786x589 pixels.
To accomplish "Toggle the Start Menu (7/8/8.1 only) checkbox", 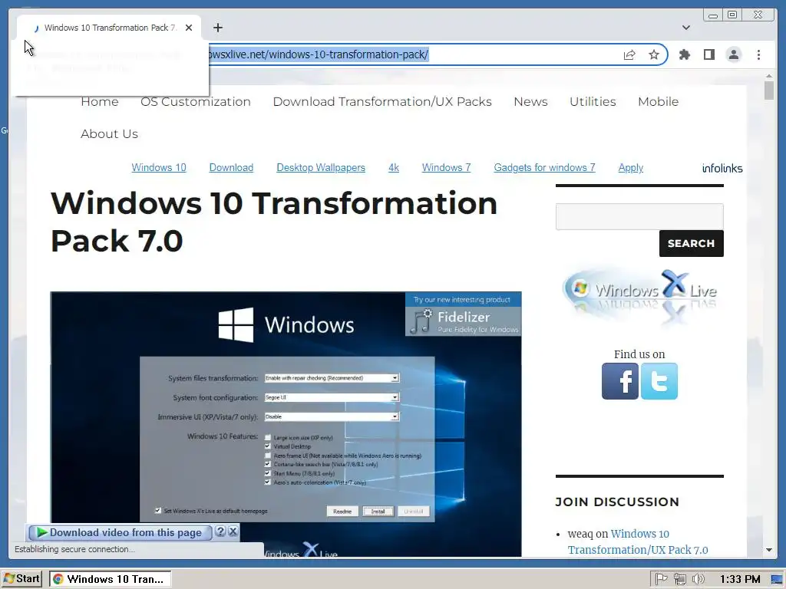I will coord(268,473).
